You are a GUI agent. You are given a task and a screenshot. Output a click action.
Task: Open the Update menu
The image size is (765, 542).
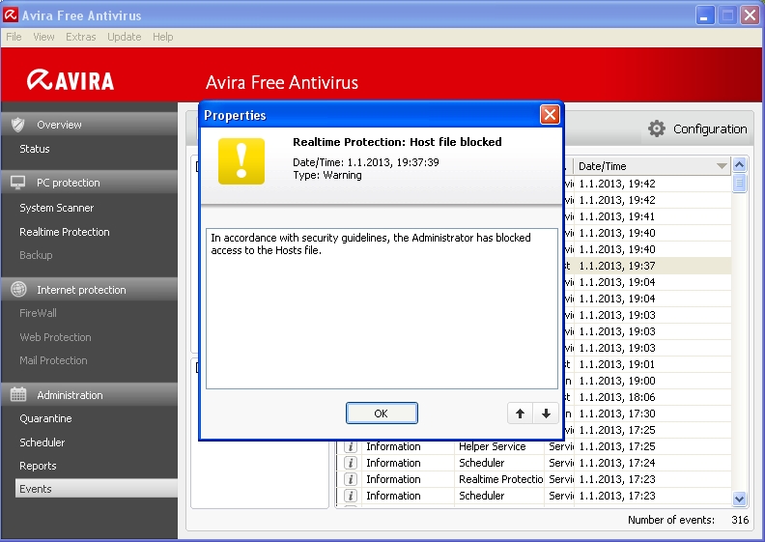[125, 37]
